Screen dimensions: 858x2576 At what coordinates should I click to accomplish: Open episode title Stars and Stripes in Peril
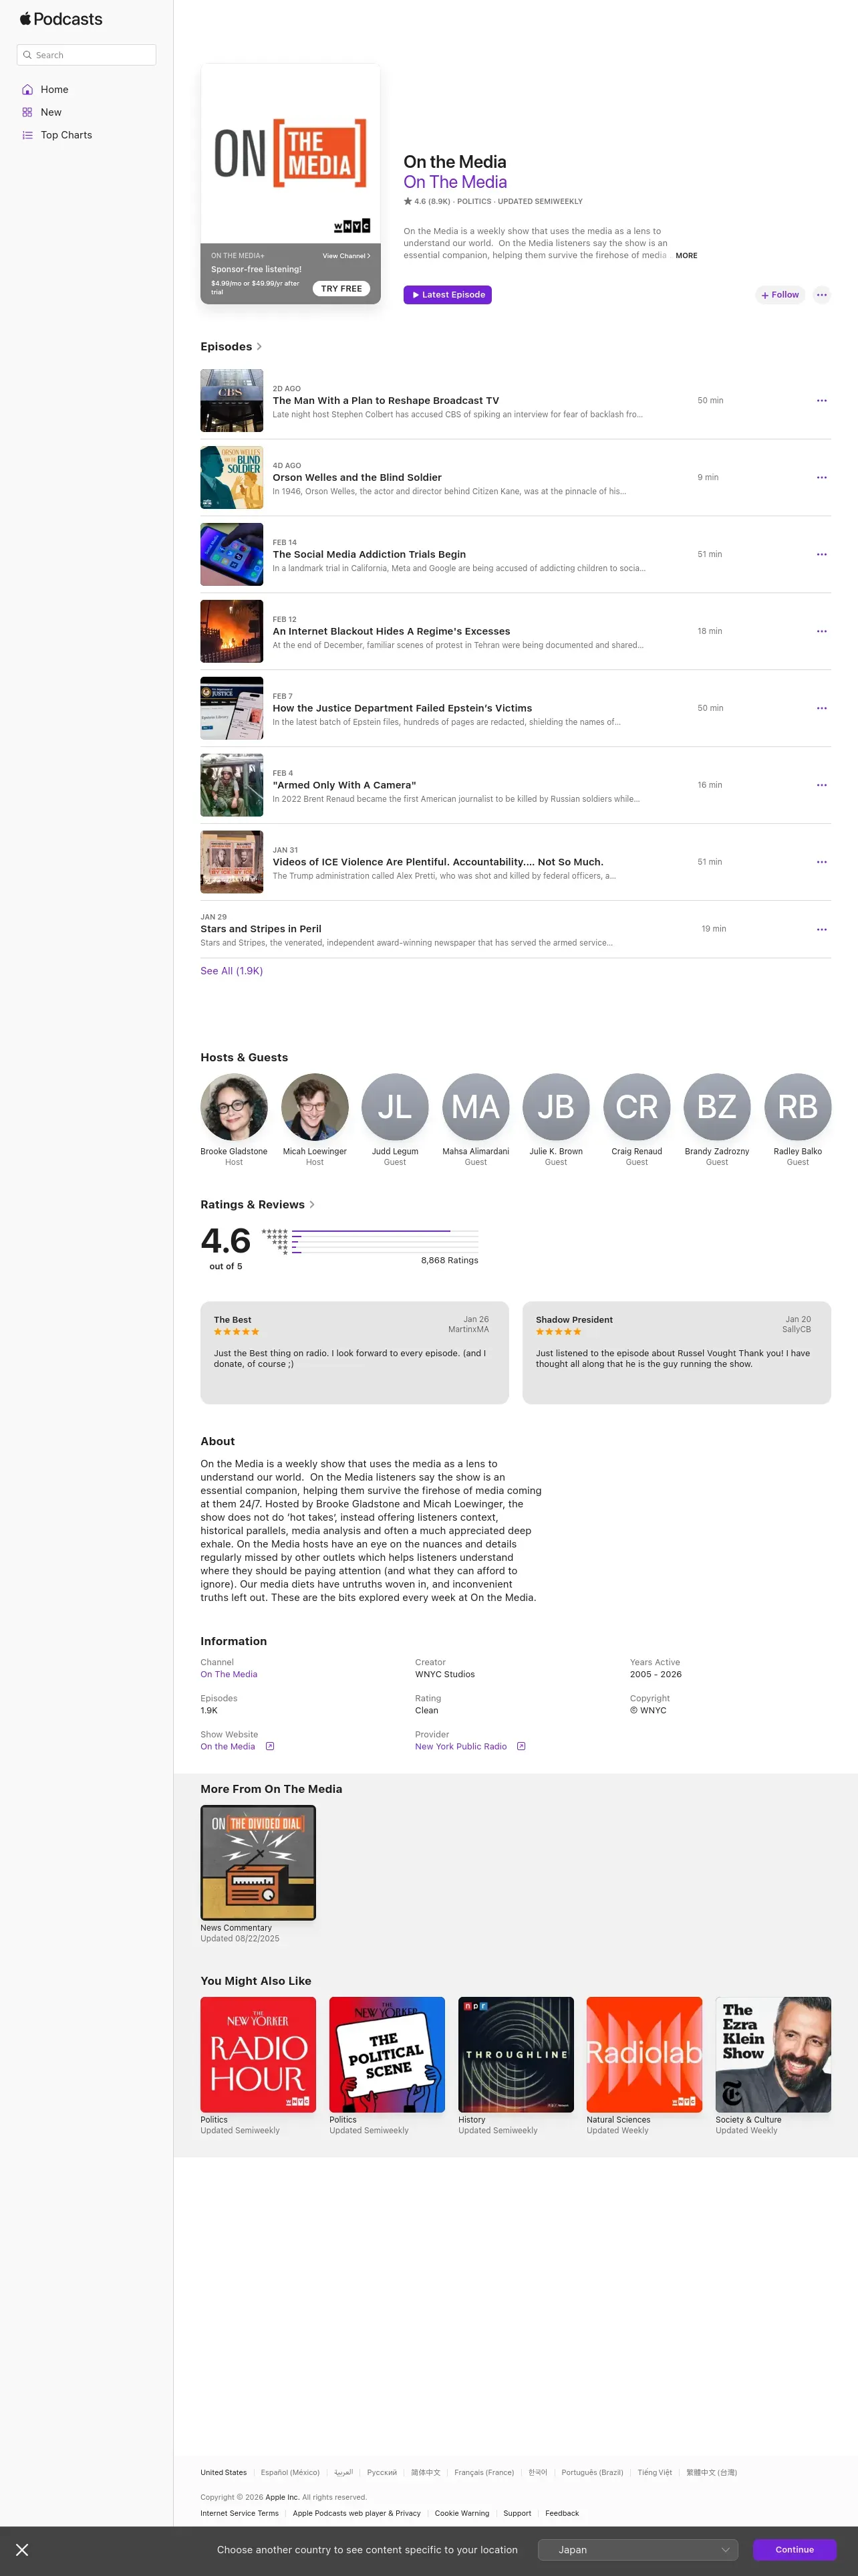(261, 929)
